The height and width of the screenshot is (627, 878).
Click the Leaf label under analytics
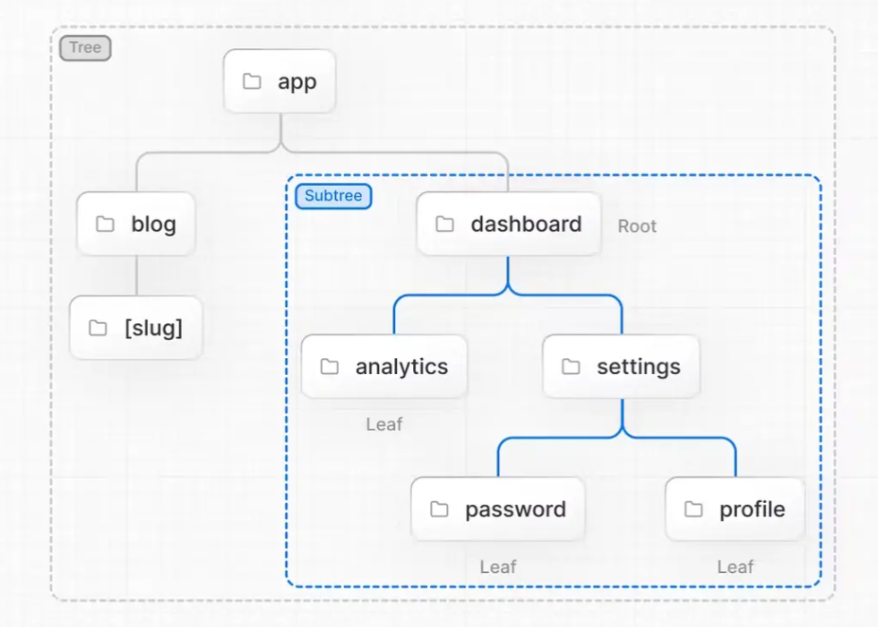click(x=385, y=424)
